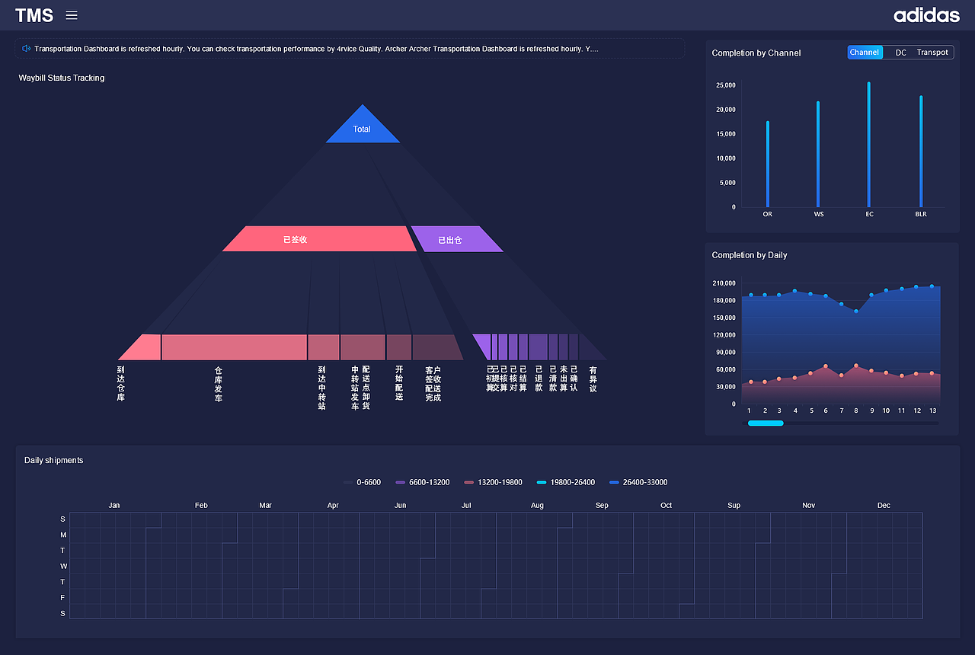Click the Completion by Daily title
The width and height of the screenshot is (975, 655).
[x=750, y=255]
